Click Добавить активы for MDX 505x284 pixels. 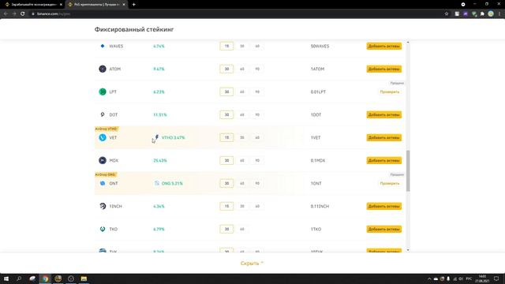(384, 160)
